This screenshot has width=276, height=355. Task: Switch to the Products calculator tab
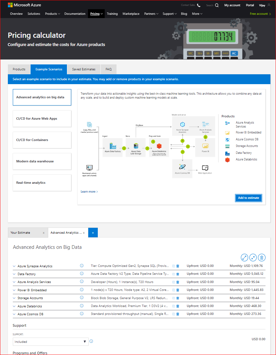pyautogui.click(x=19, y=69)
